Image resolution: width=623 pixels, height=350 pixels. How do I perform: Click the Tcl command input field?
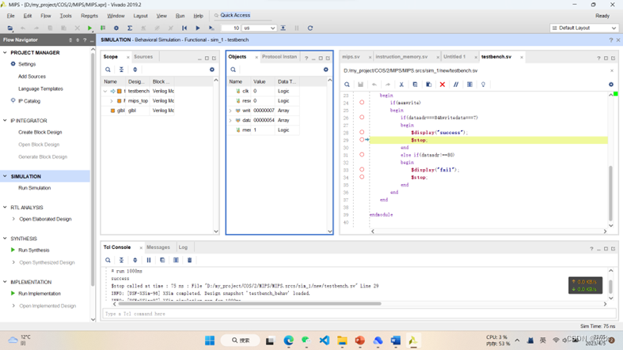pyautogui.click(x=359, y=314)
